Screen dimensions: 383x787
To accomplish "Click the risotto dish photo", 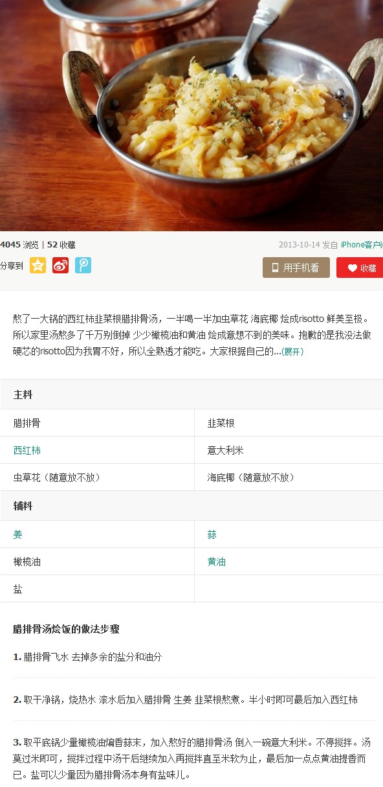I will [x=191, y=115].
